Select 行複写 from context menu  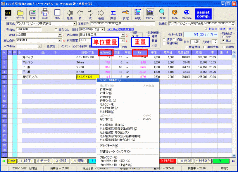128,89
